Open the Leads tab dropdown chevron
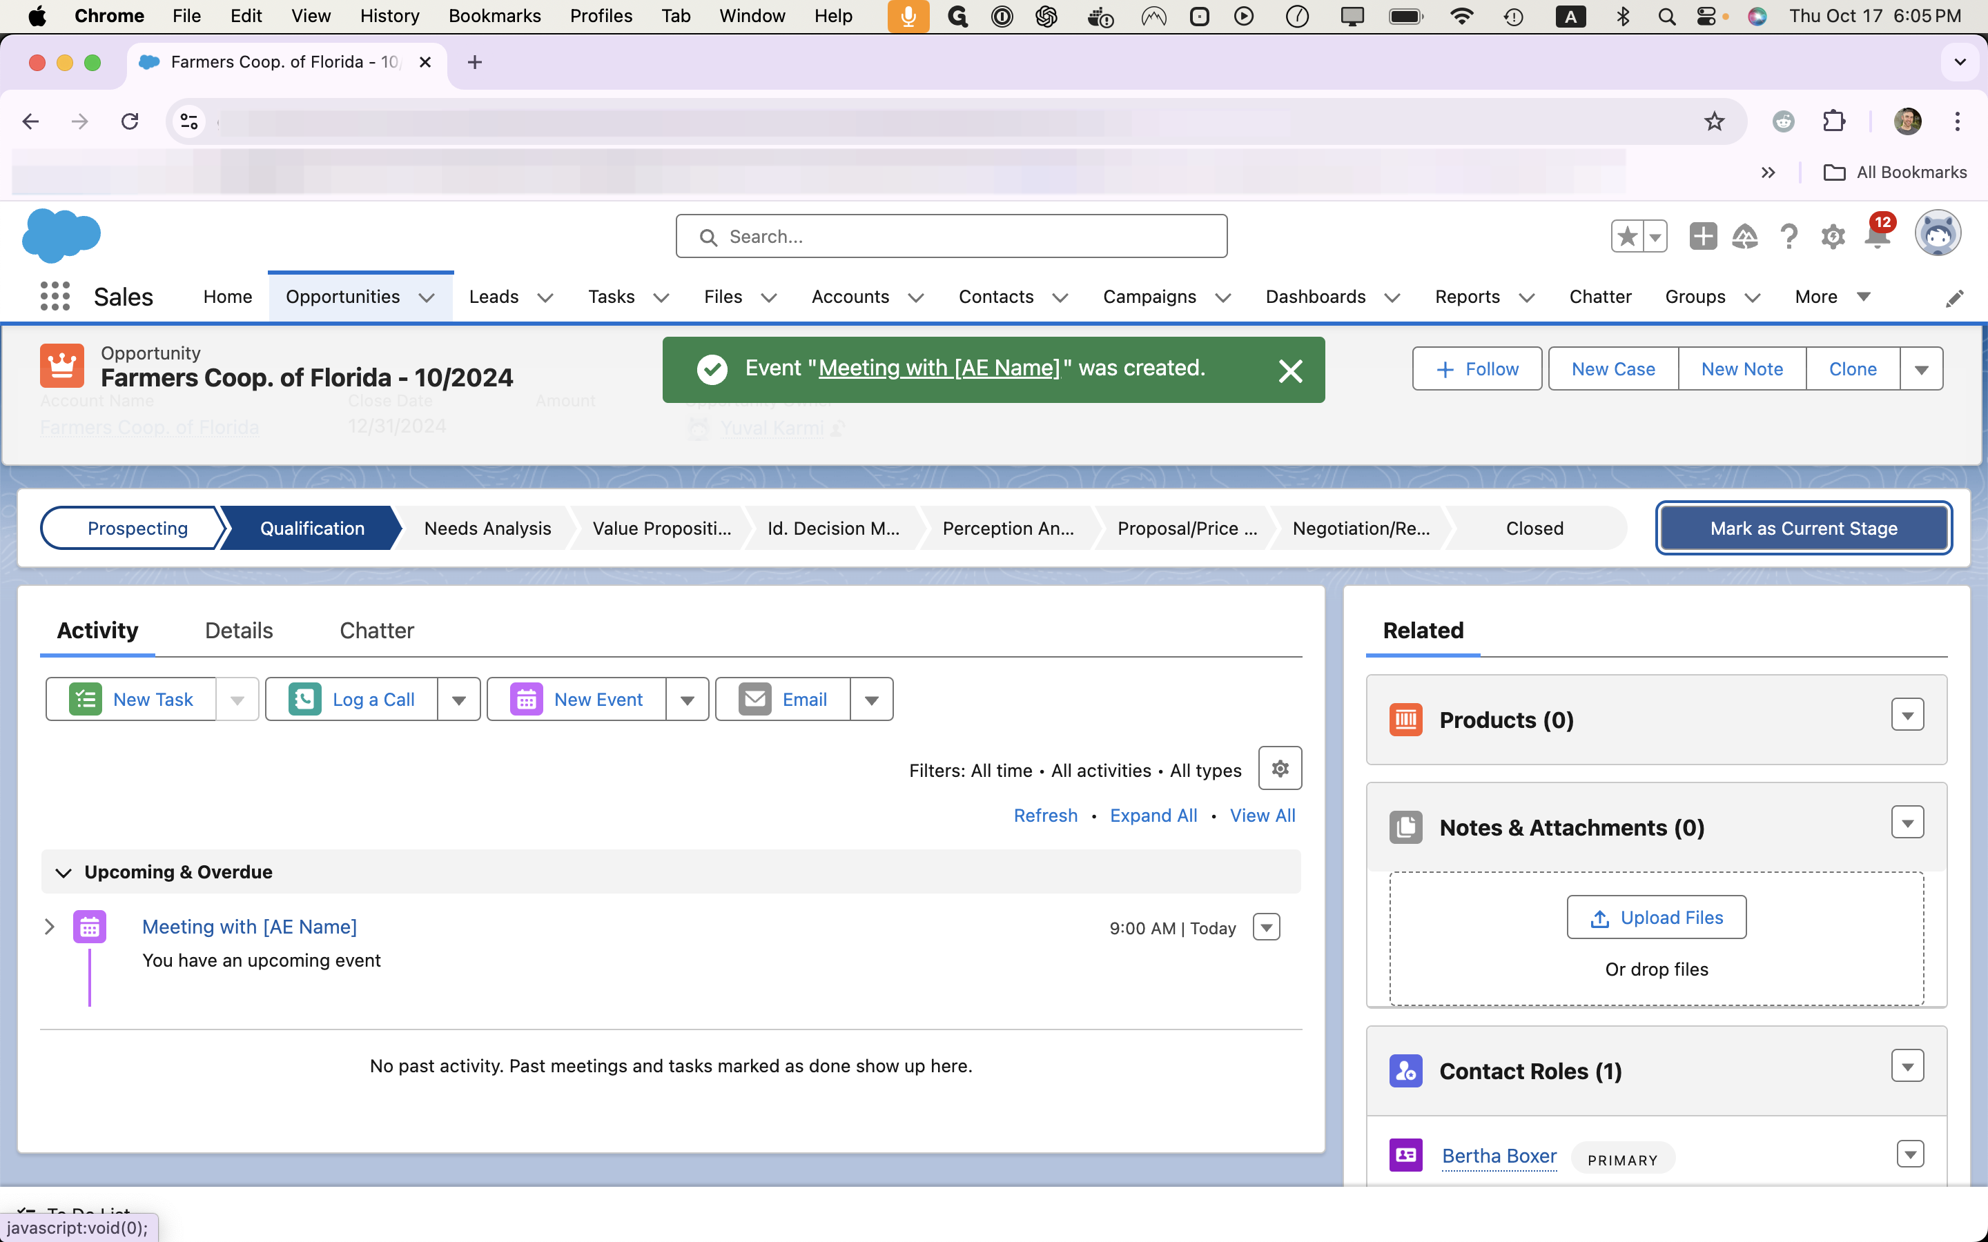 coord(545,297)
